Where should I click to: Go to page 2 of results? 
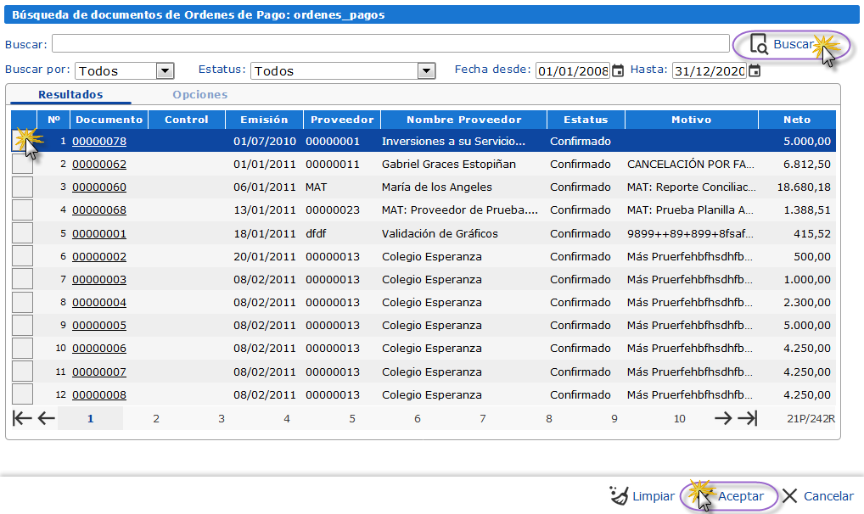click(x=155, y=417)
